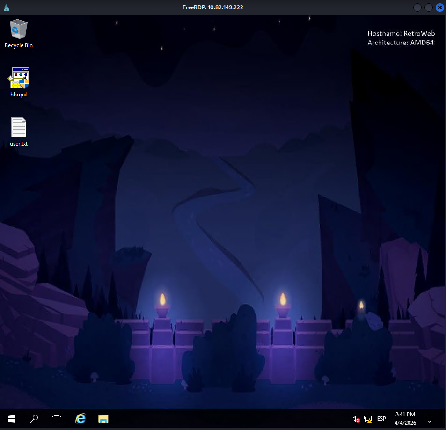Screen dimensions: 446x430
Task: Open the ESP input language switcher
Action: (381, 419)
